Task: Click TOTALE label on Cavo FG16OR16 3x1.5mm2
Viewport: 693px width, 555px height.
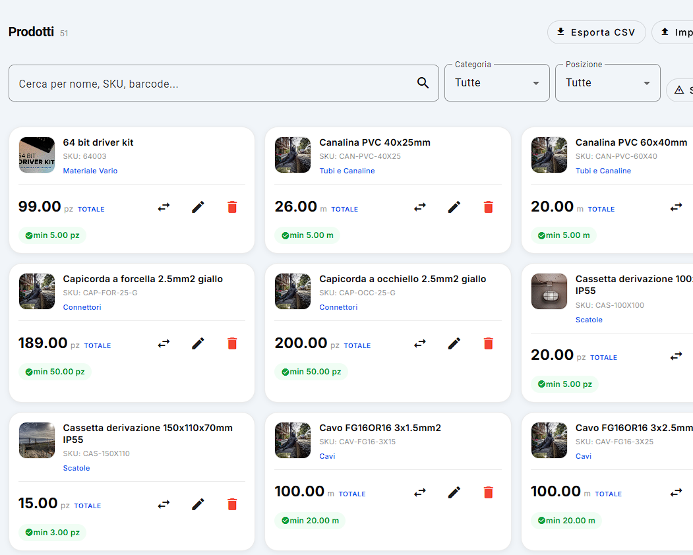Action: [352, 494]
